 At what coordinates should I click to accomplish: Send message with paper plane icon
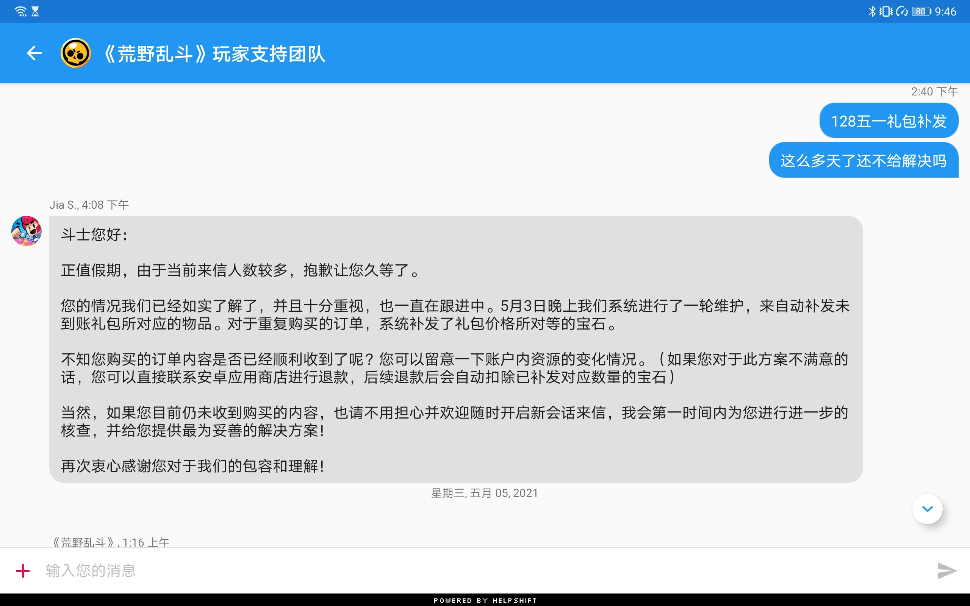[947, 571]
